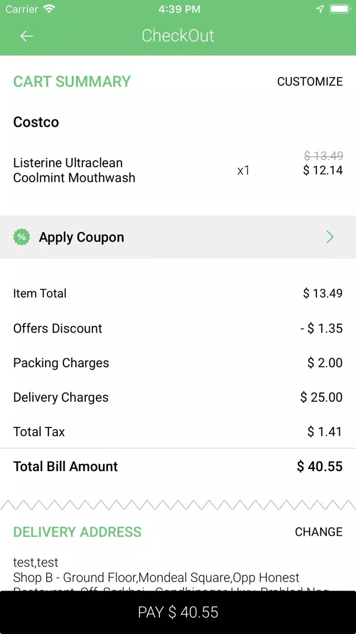The image size is (356, 634).
Task: Click the discounted price $ 12.14
Action: coord(323,170)
